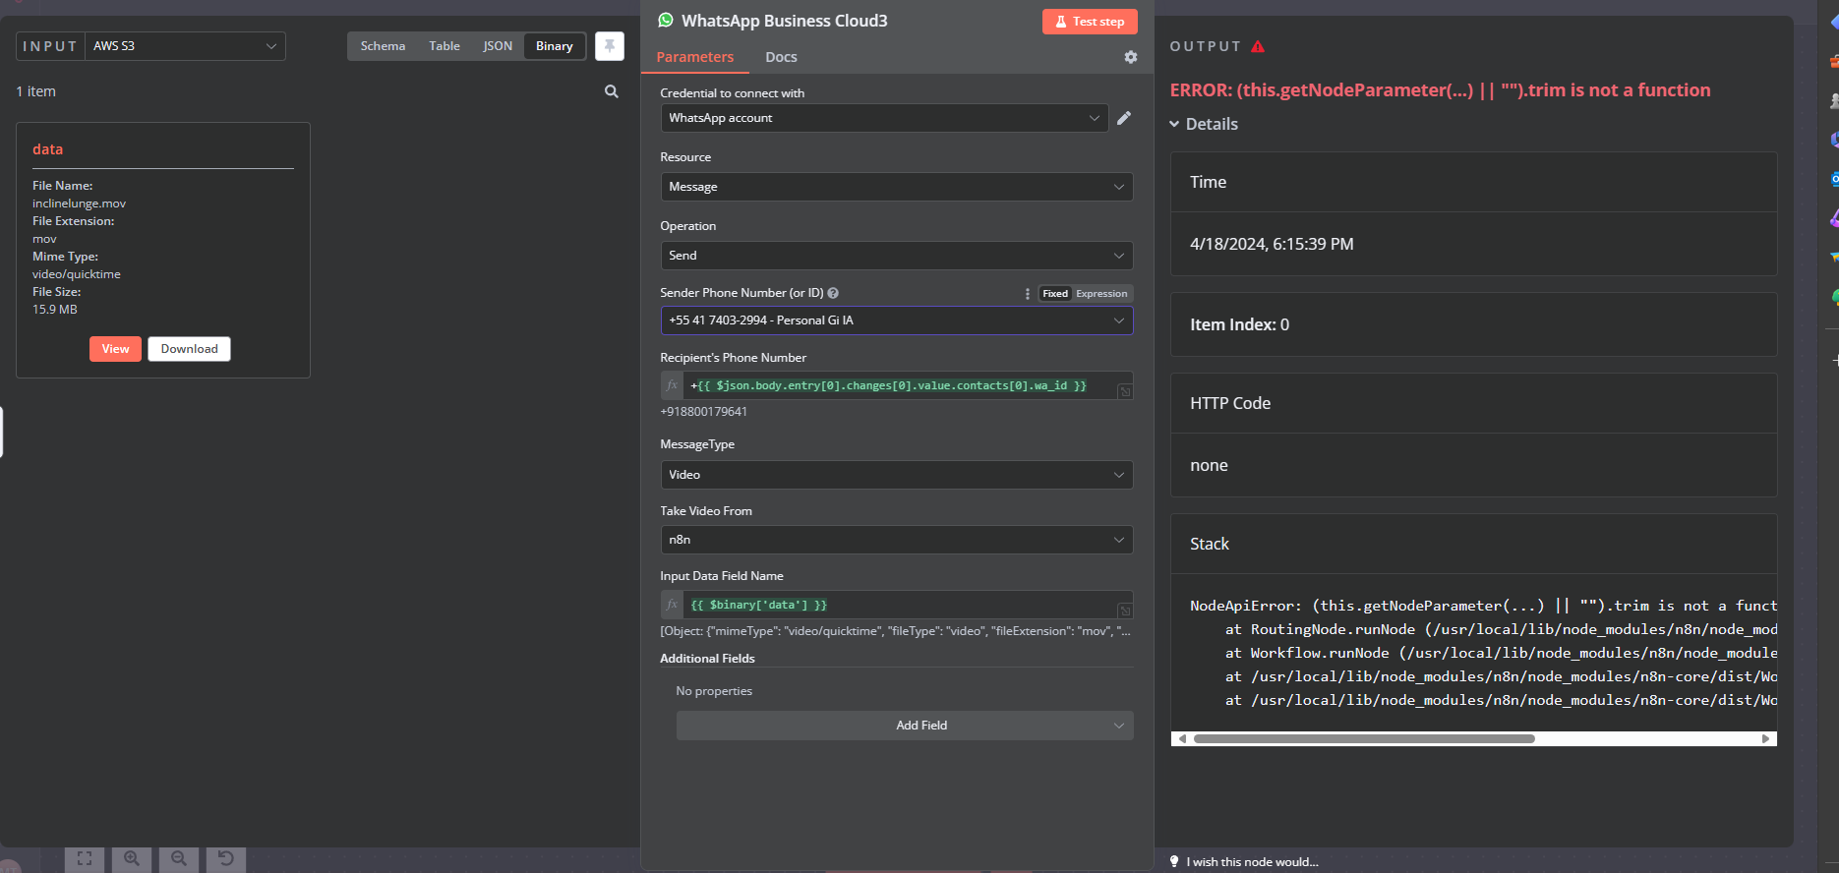Click the lightbulb feedback icon
This screenshot has width=1839, height=873.
(1174, 862)
